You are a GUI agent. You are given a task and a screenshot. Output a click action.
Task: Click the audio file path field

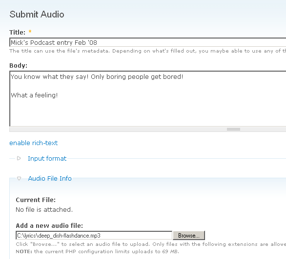click(94, 236)
